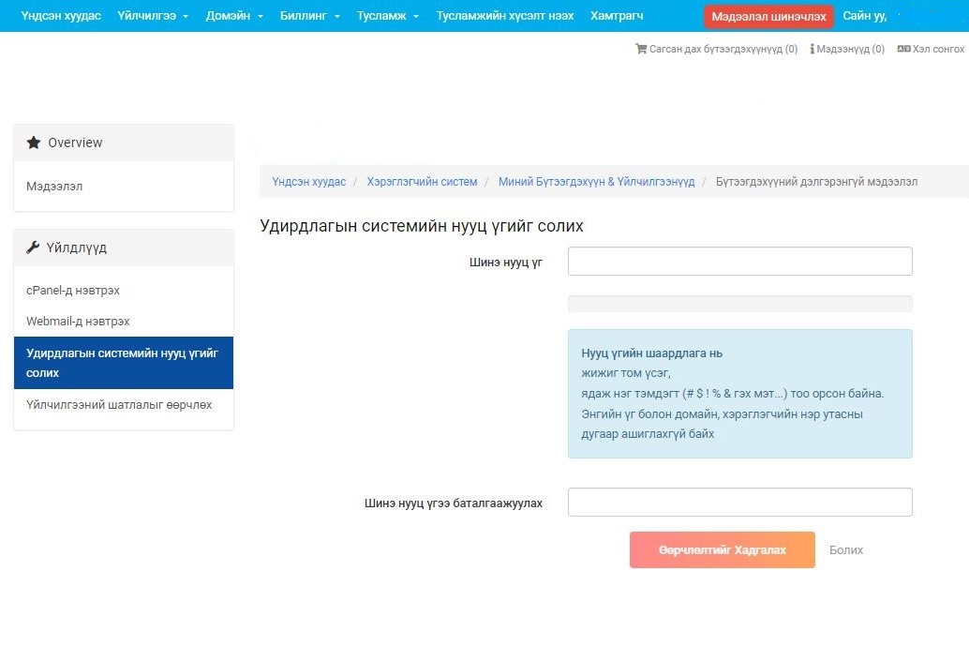Screen dimensions: 969x646
Task: Click breadcrumb Миний Бүтээгдэхүүн & Үйлчилгээнүүд
Action: (x=596, y=182)
